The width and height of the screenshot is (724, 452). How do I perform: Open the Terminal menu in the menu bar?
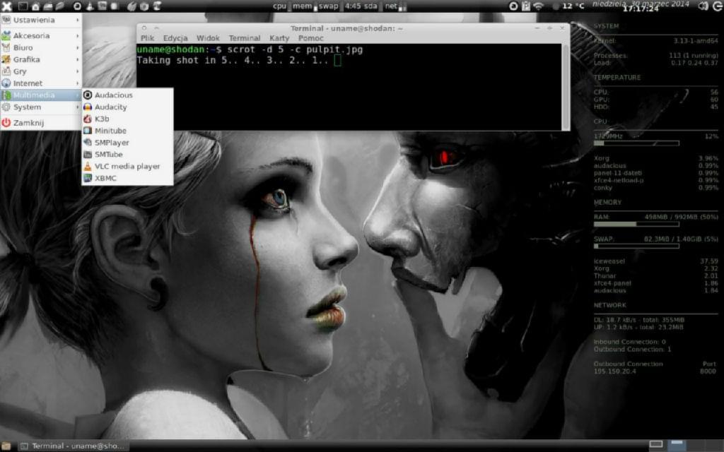point(244,38)
